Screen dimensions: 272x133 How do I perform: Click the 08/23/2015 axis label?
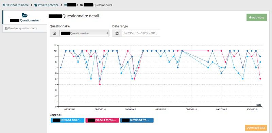[x=70, y=110]
